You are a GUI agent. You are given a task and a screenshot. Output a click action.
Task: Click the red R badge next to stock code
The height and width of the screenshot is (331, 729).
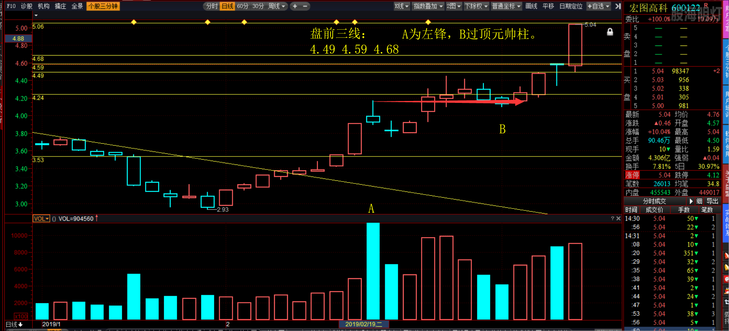(x=706, y=5)
